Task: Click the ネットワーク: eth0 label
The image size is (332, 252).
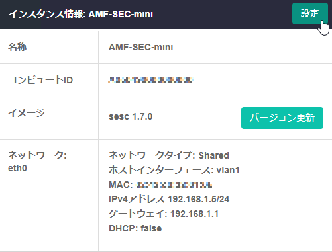Action: [37, 161]
